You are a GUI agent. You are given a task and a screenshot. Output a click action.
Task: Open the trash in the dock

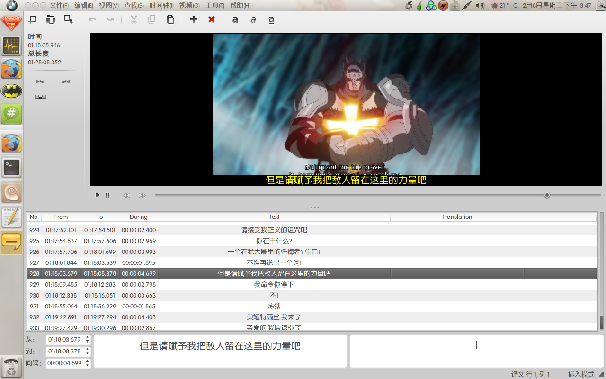[x=11, y=368]
